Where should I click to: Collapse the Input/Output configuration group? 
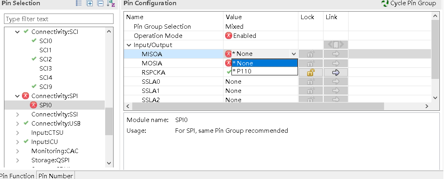click(x=129, y=45)
